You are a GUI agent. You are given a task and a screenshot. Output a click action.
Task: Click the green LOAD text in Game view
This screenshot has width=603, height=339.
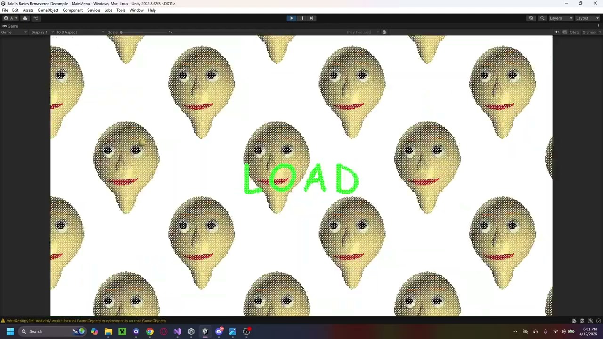[301, 179]
